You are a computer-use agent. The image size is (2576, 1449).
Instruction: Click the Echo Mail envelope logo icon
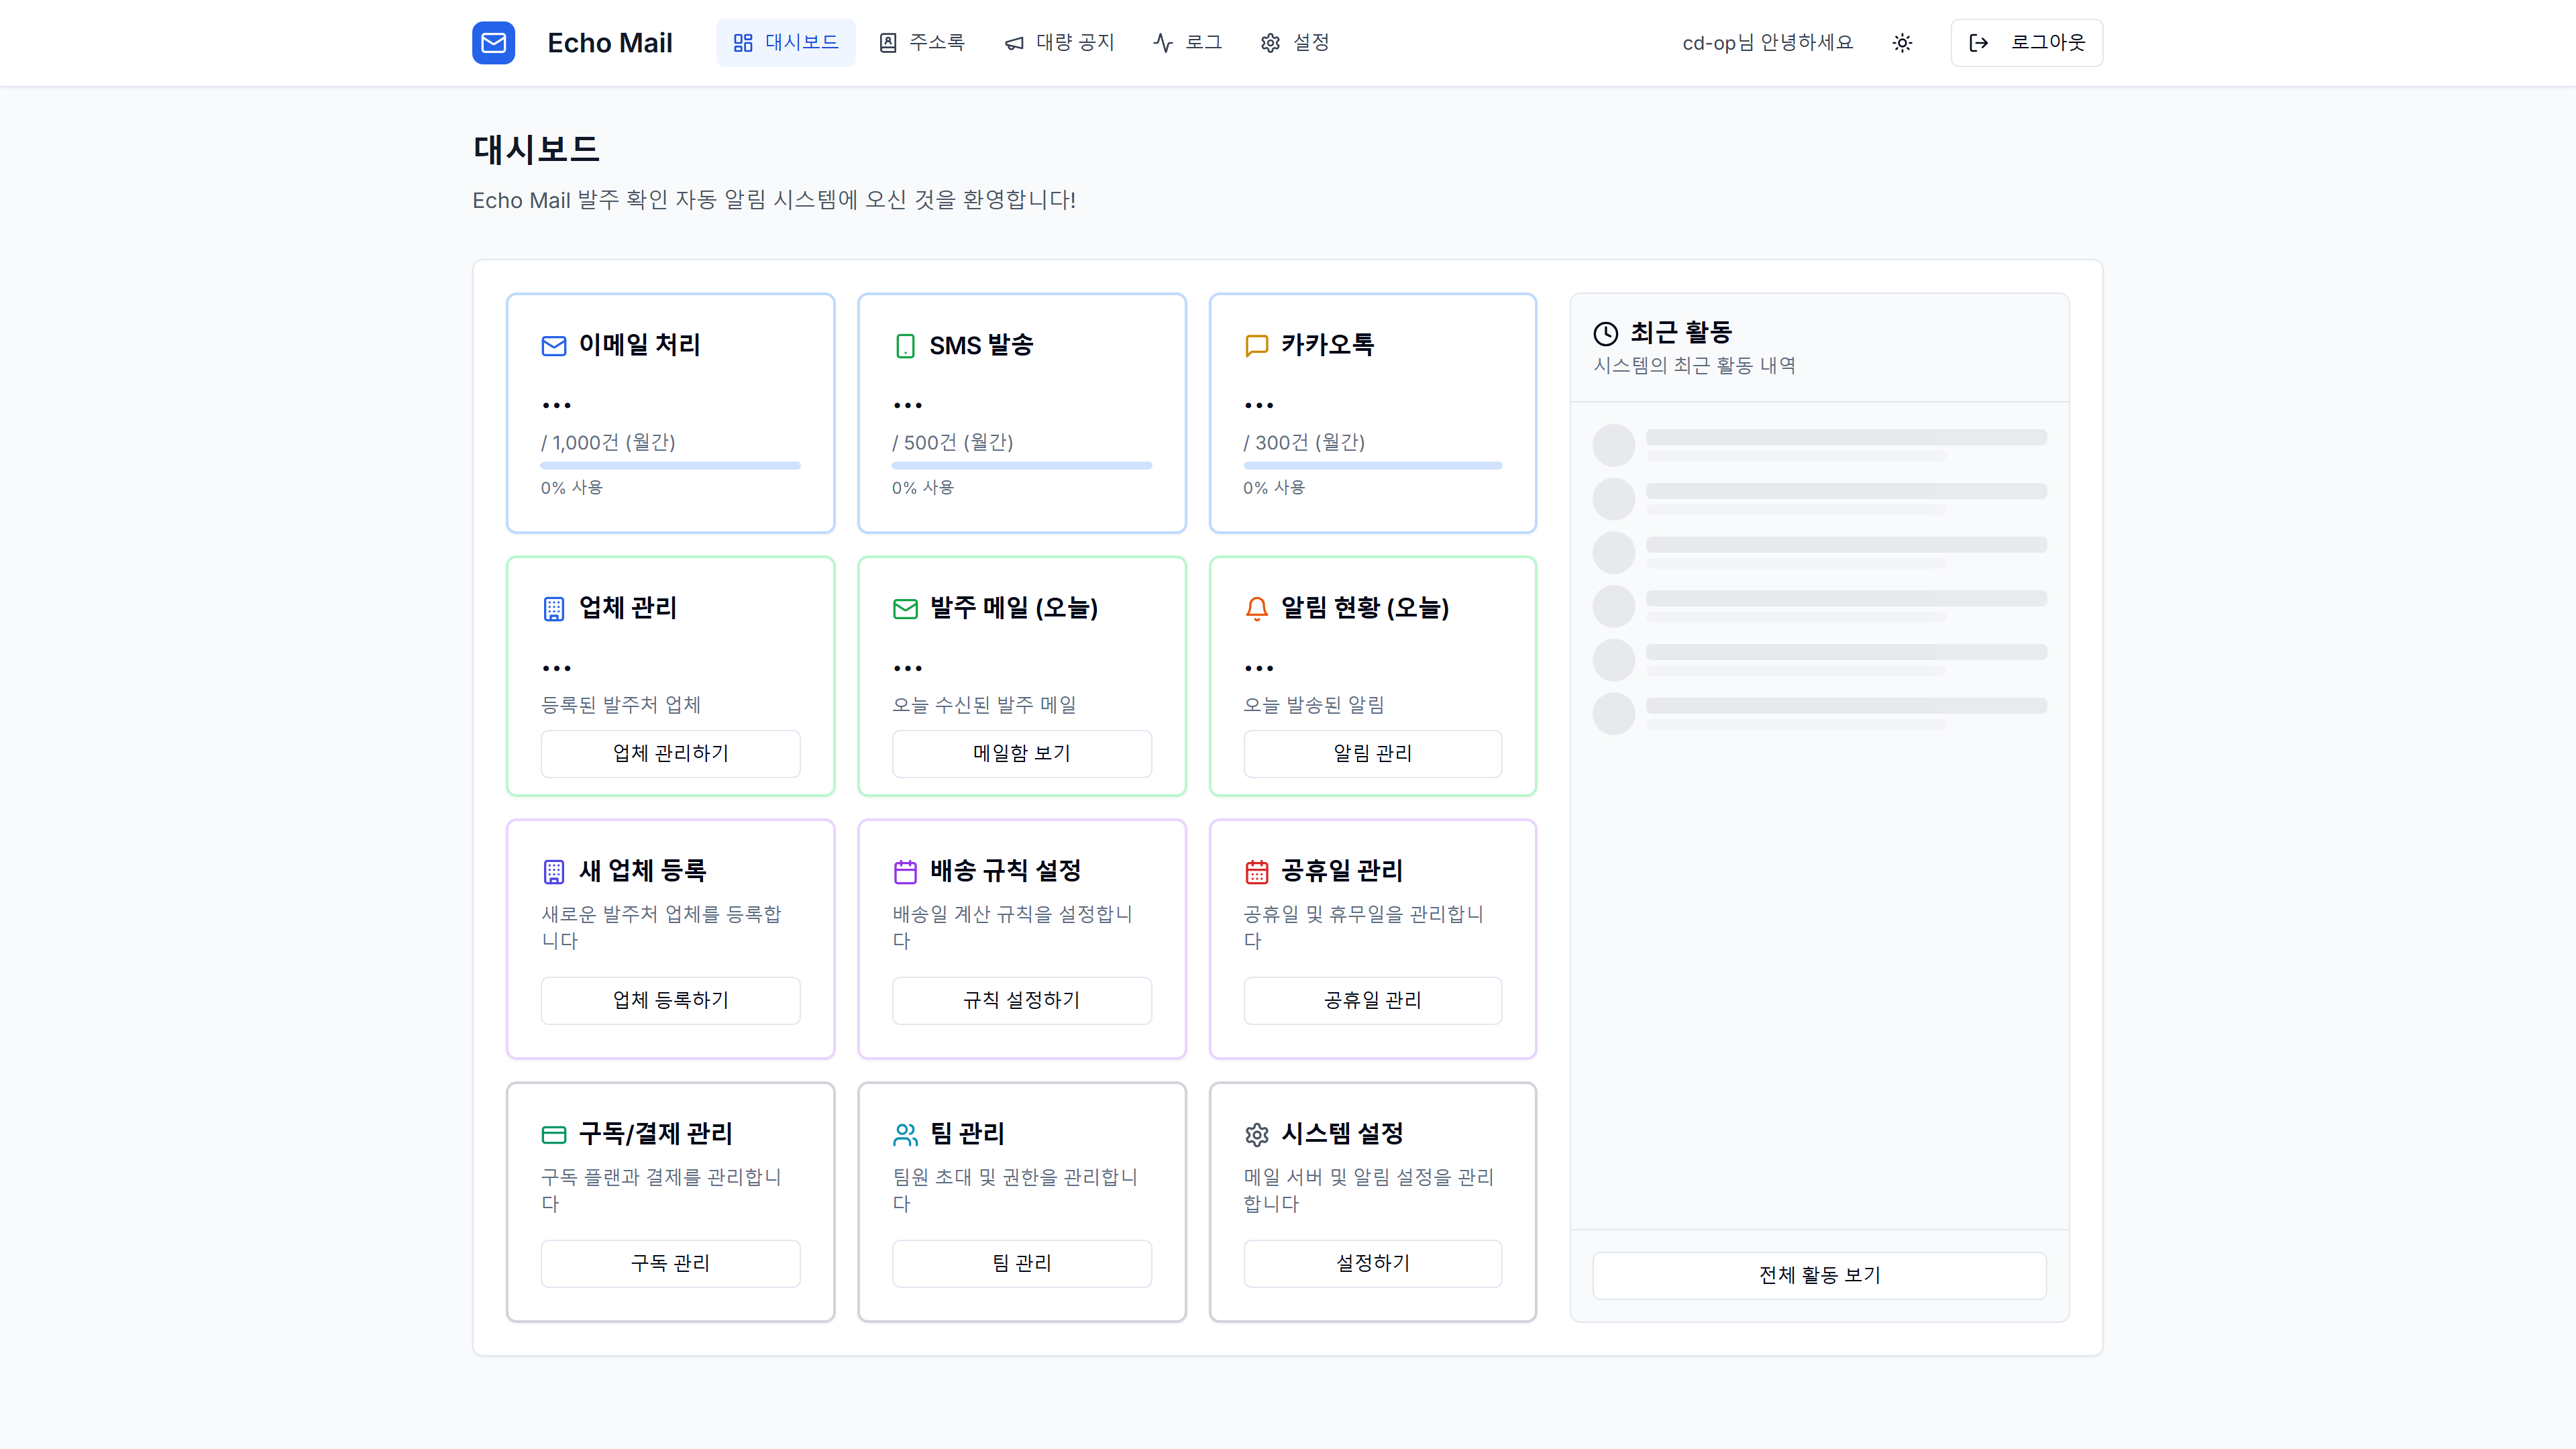[493, 42]
